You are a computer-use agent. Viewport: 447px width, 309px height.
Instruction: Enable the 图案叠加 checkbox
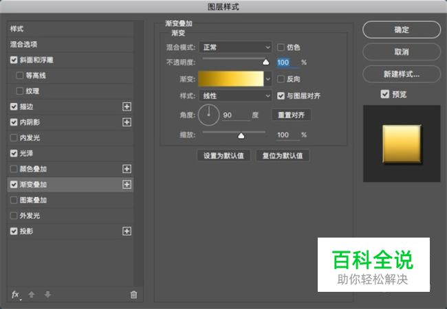click(x=14, y=200)
